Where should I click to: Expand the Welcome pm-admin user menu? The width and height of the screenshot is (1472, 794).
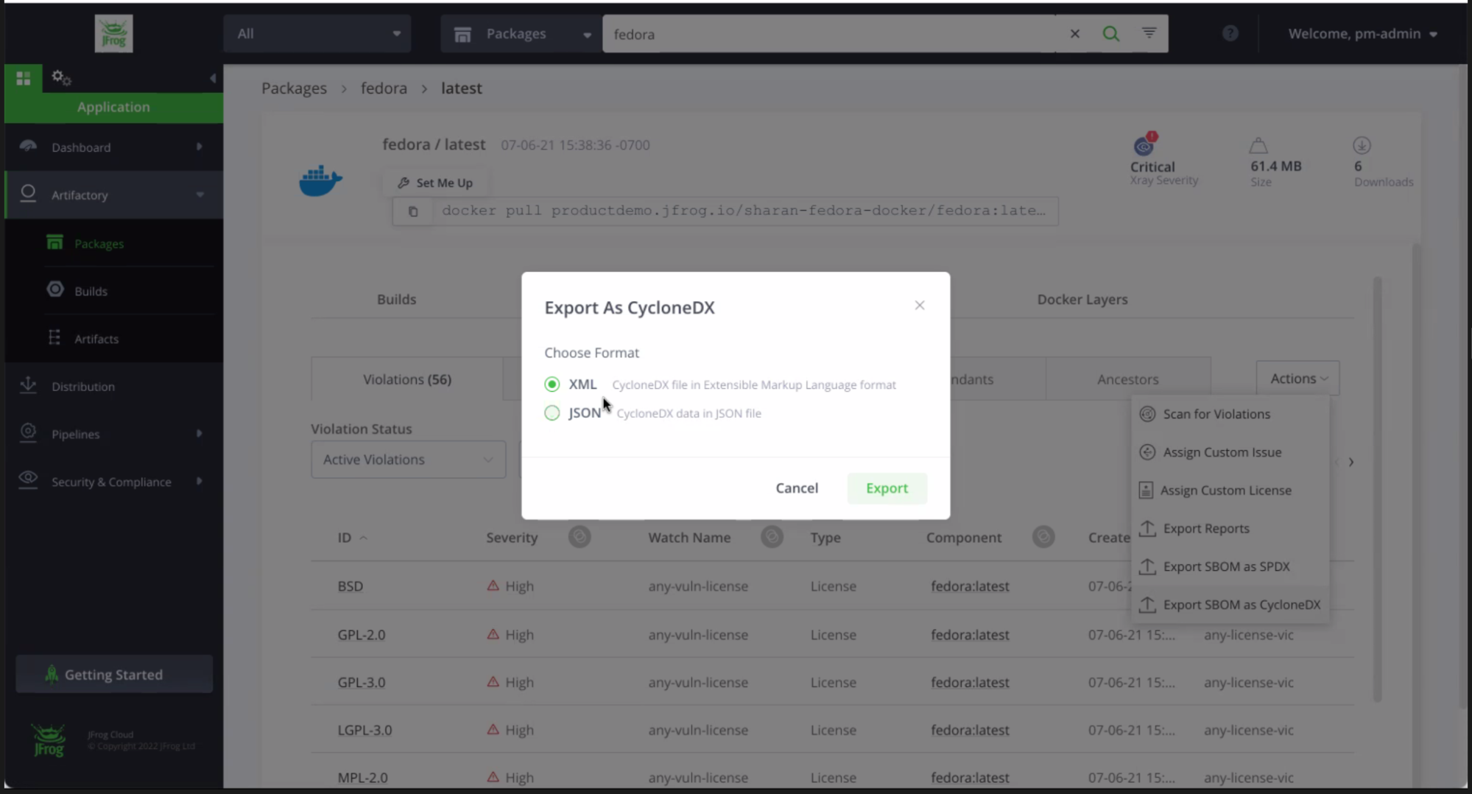point(1362,34)
